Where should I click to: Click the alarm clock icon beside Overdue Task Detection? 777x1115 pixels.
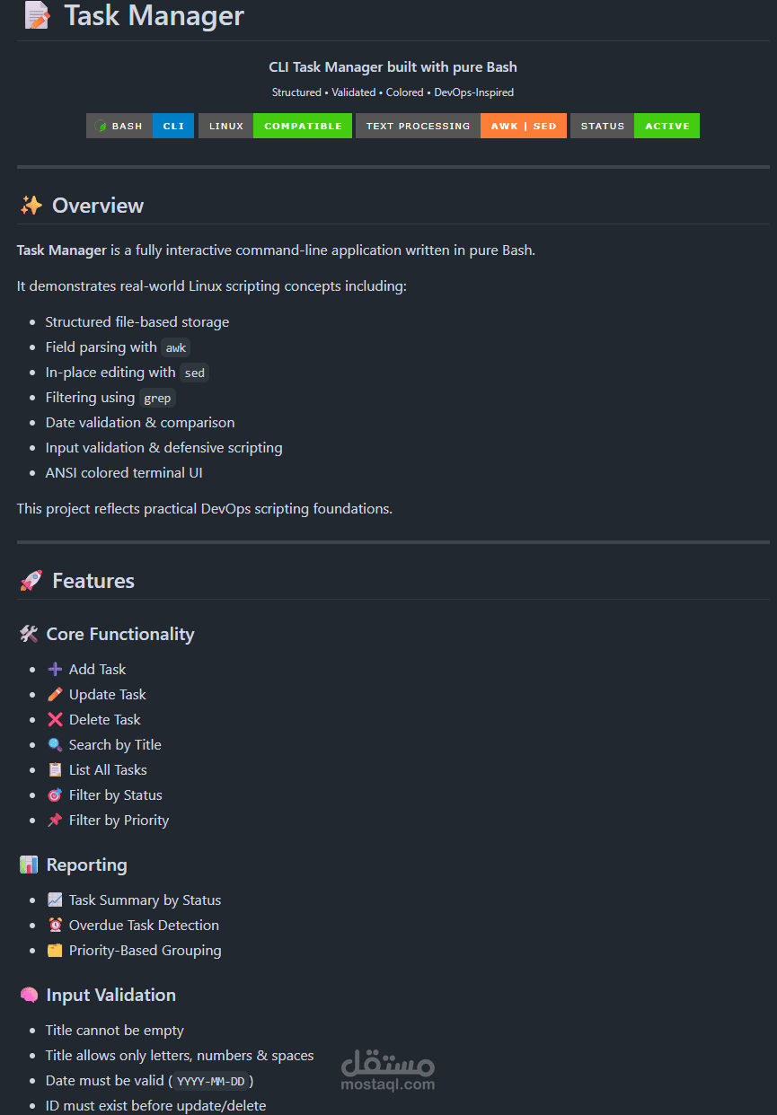(55, 925)
